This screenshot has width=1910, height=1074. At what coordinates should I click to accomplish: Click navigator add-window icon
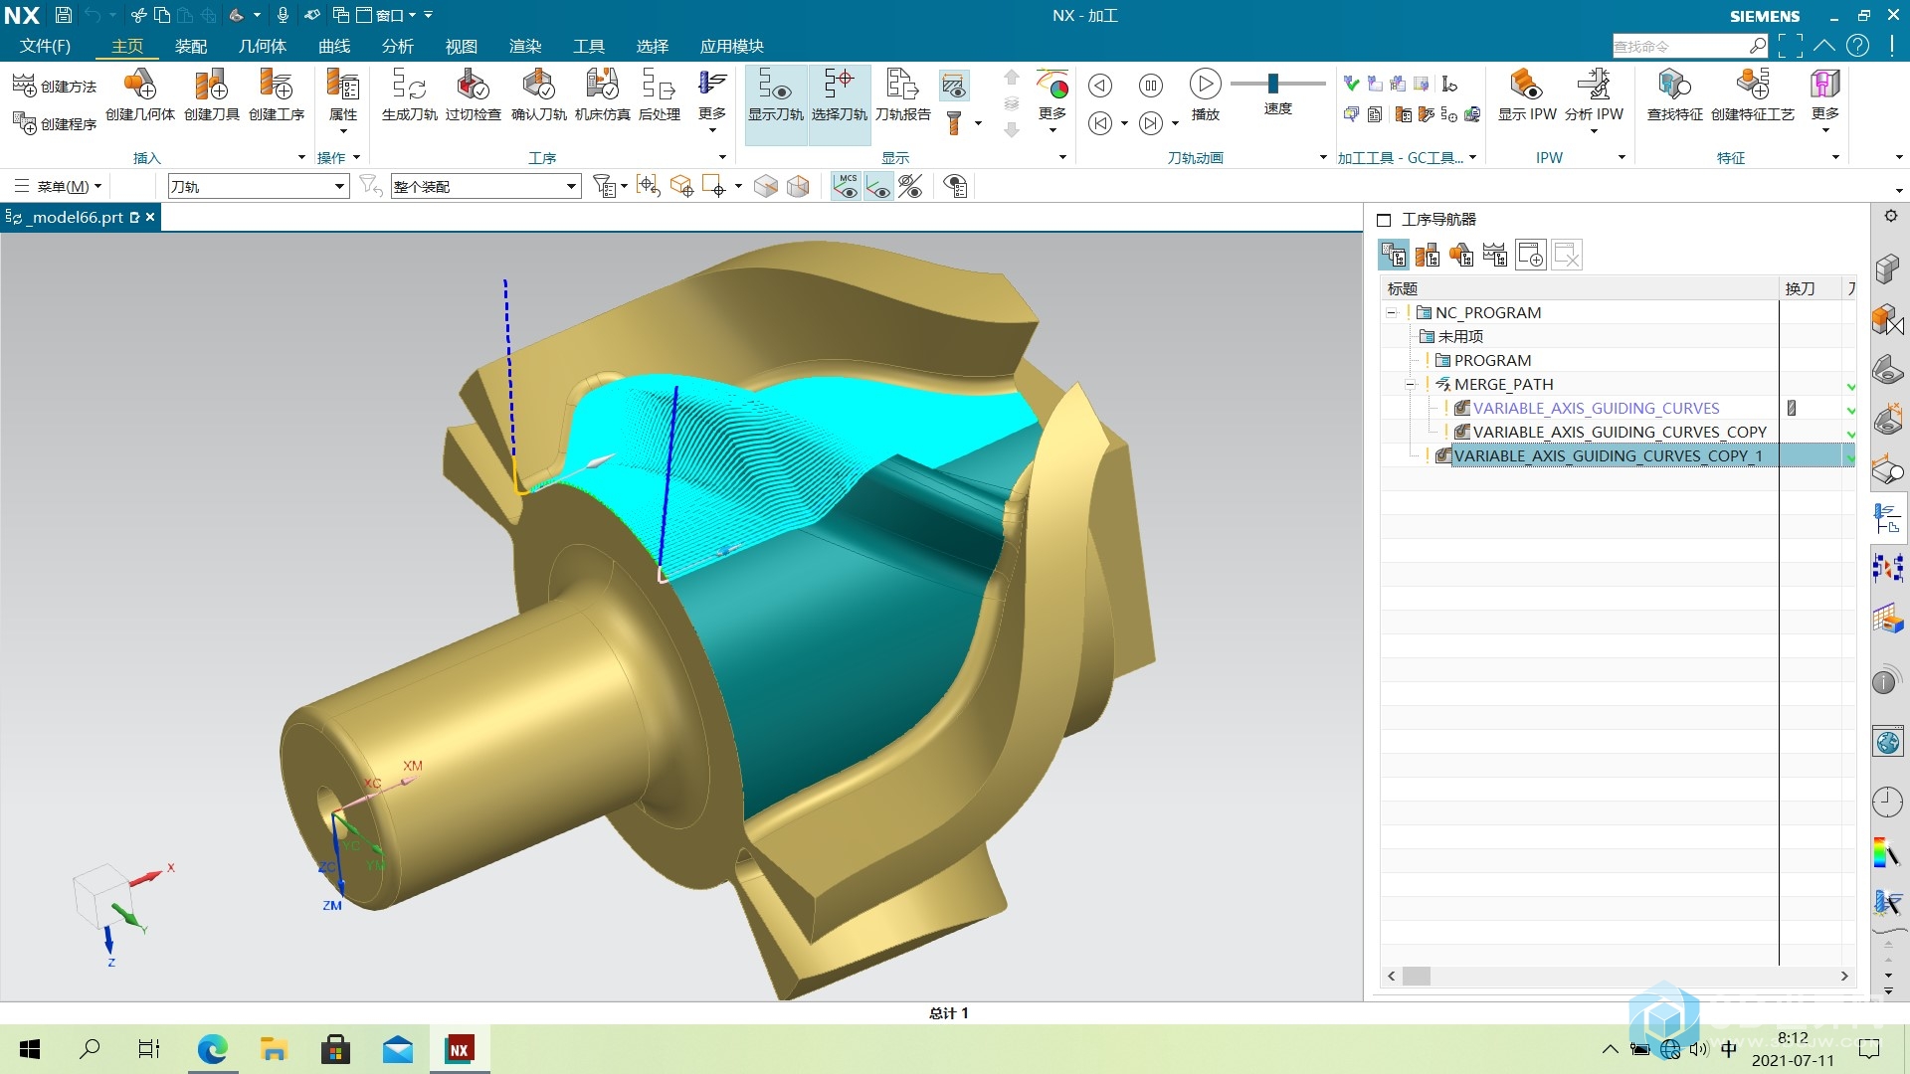1531,256
